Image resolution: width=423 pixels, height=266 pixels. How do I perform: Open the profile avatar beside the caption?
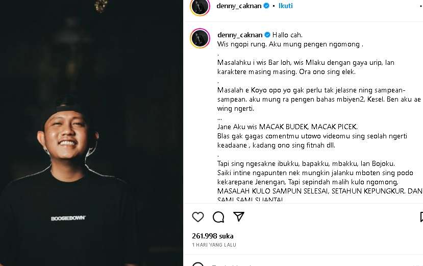[200, 38]
